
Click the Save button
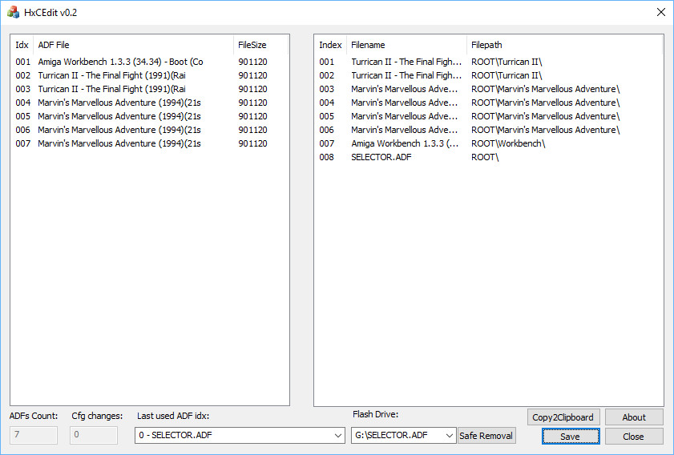pos(571,437)
